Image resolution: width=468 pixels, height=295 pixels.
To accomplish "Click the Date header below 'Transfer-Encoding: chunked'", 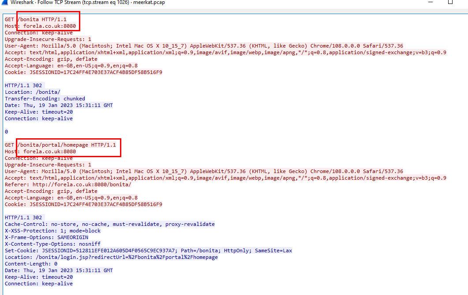I will click(59, 105).
